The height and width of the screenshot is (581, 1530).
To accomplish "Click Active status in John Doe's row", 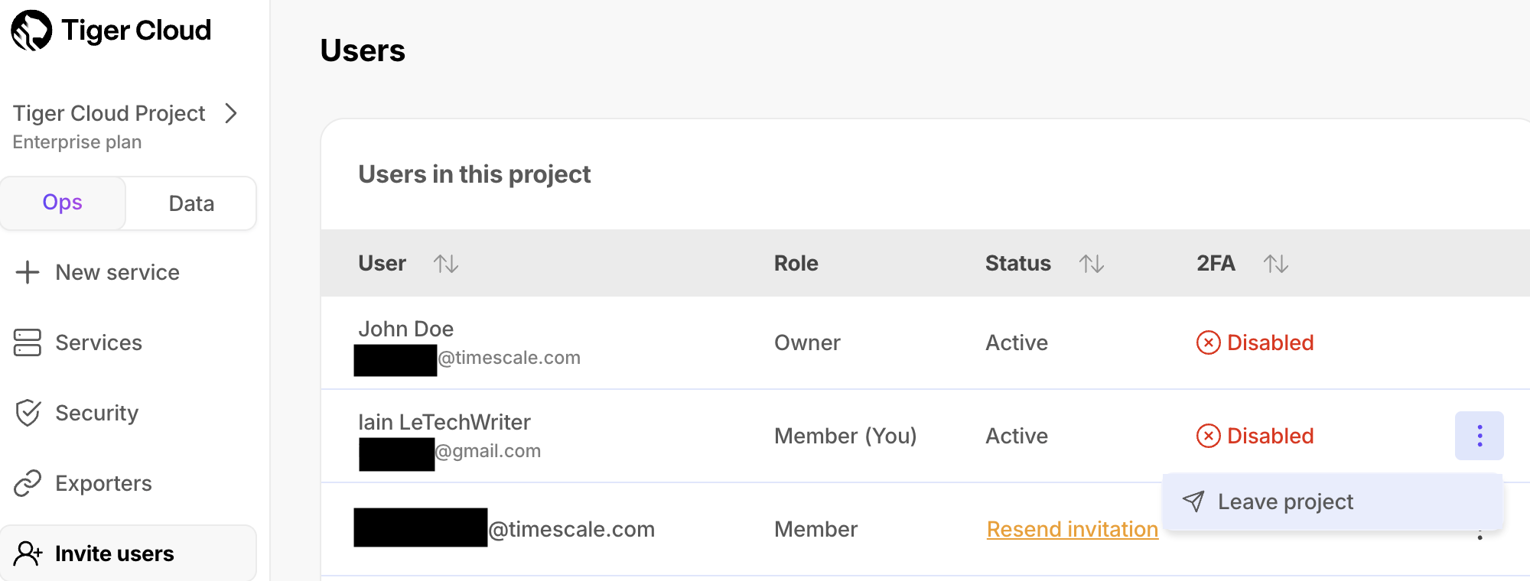I will [x=1017, y=342].
